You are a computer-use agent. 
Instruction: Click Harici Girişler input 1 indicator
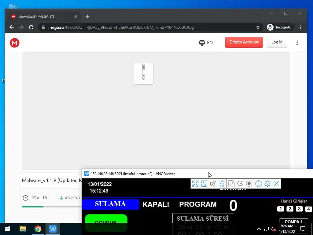[281, 209]
